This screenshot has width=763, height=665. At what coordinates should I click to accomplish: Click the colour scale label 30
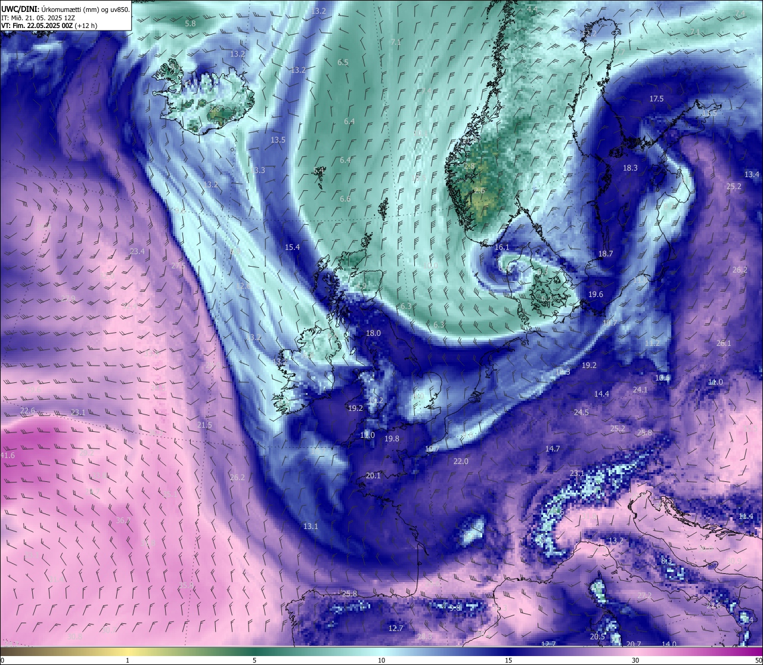pos(635,660)
